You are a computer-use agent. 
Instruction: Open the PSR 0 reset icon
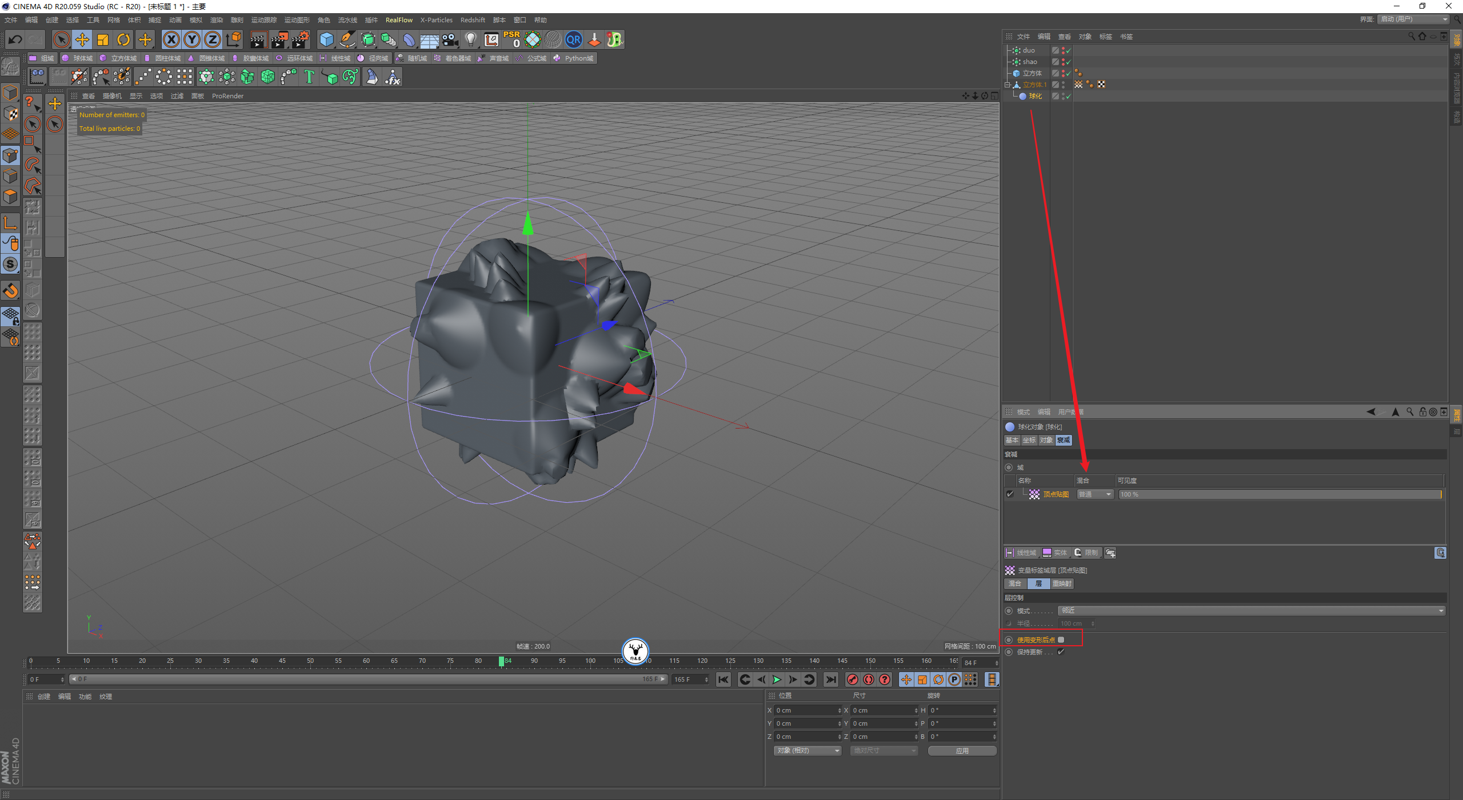(x=511, y=39)
